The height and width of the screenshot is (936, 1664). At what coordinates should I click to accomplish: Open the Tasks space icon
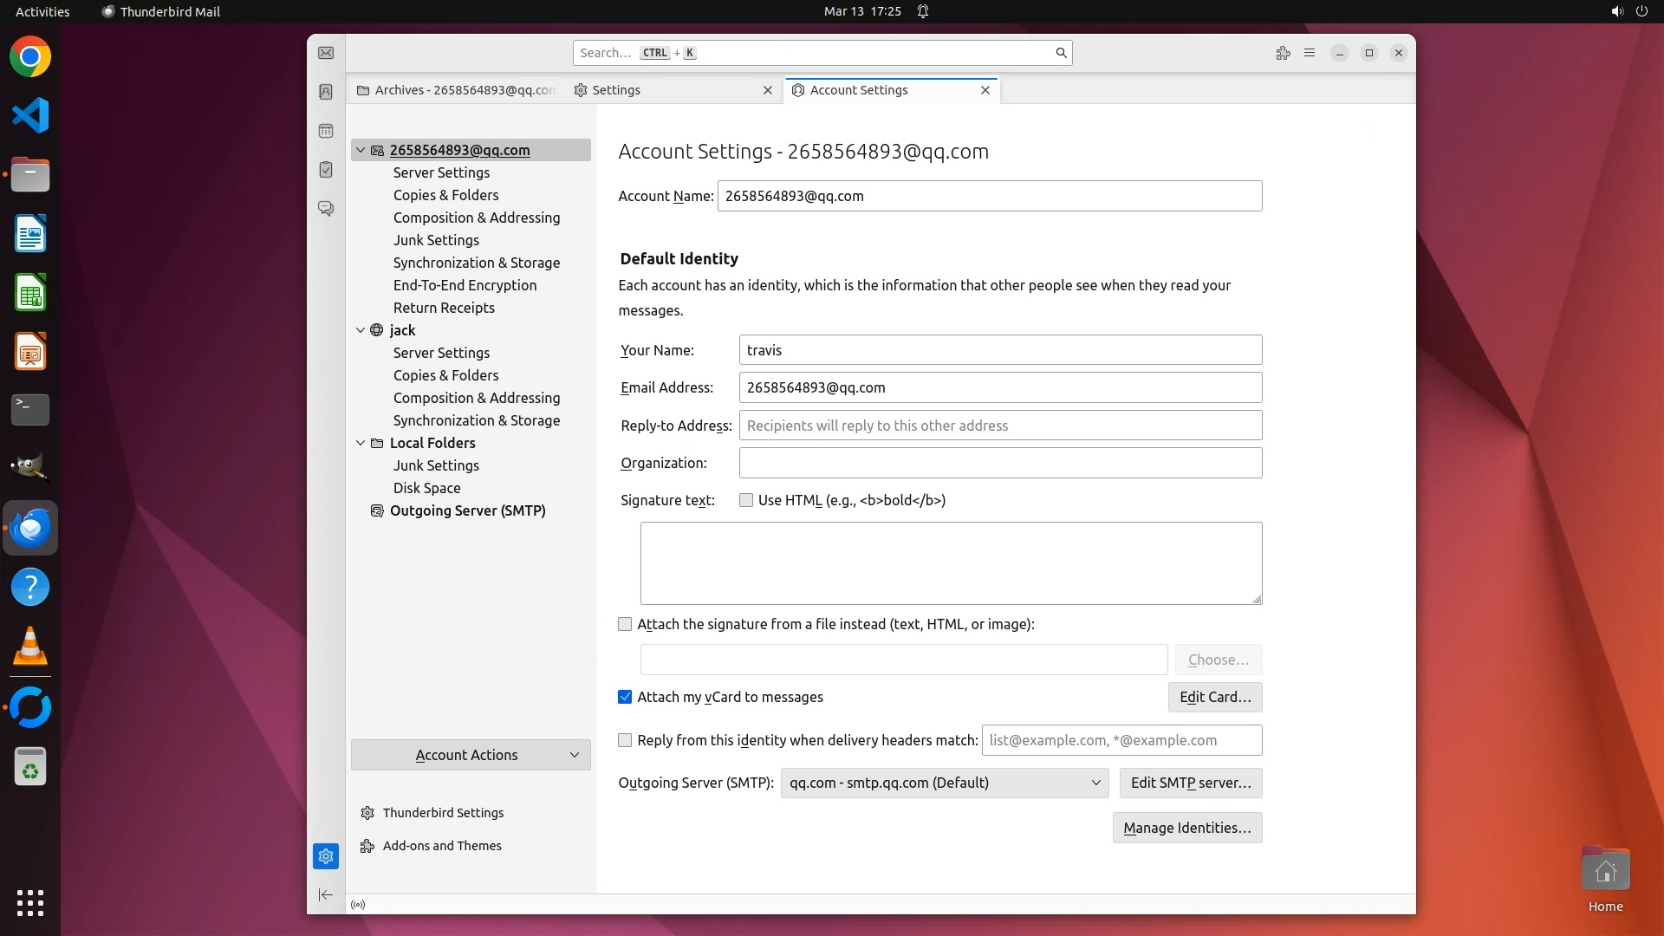[x=326, y=170]
